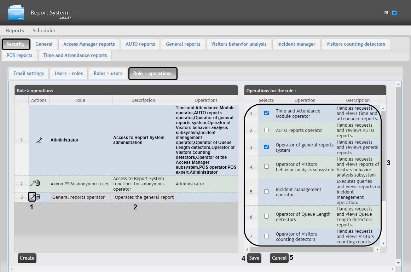Image resolution: width=411 pixels, height=272 pixels.
Task: Switch to the Users > roles tab
Action: click(x=69, y=73)
